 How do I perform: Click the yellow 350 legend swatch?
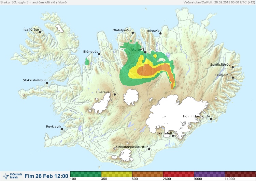pos(117,174)
